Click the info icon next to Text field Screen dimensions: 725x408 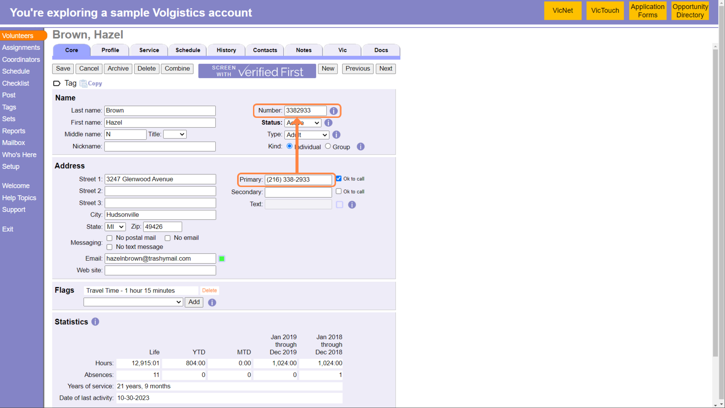click(x=352, y=205)
